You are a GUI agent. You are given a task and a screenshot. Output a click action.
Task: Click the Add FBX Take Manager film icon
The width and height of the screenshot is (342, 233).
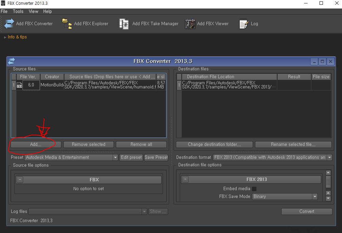click(124, 24)
